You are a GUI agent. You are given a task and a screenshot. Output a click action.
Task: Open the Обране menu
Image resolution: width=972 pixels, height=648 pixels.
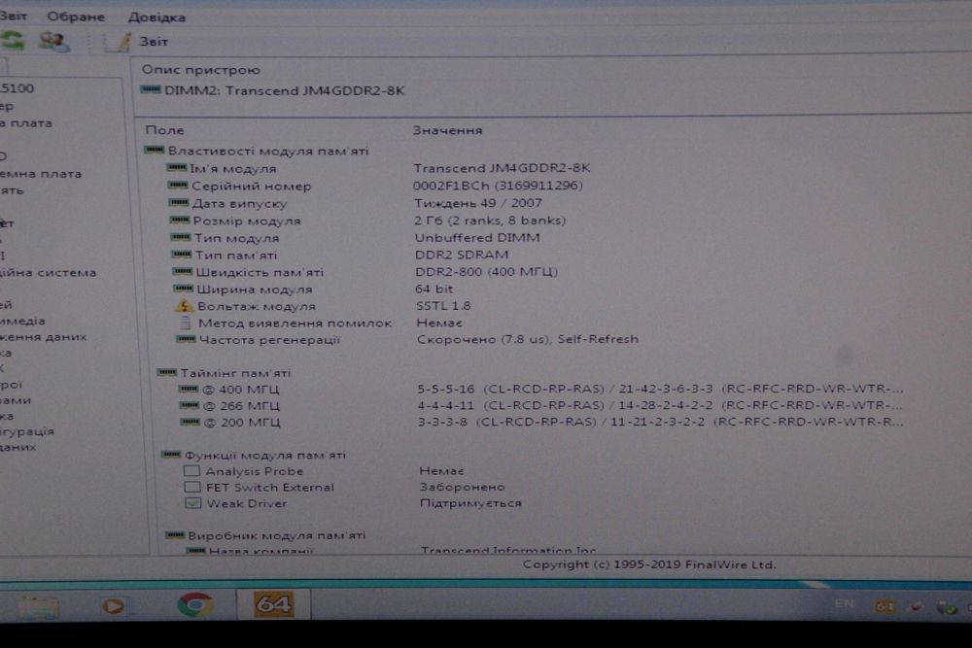(x=76, y=17)
